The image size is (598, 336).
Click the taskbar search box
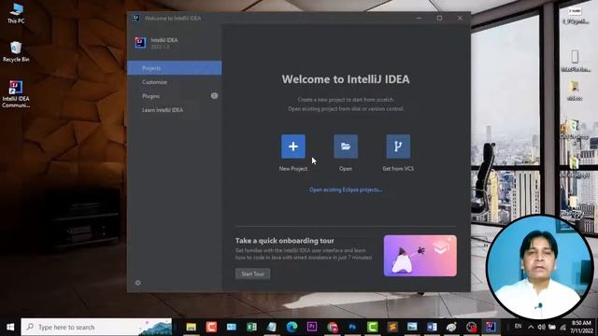[x=96, y=327]
